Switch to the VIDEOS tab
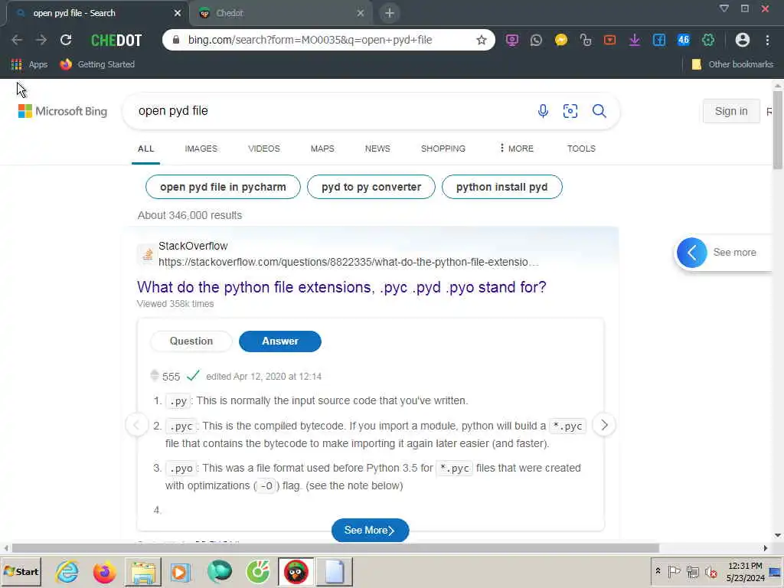 pyautogui.click(x=264, y=149)
